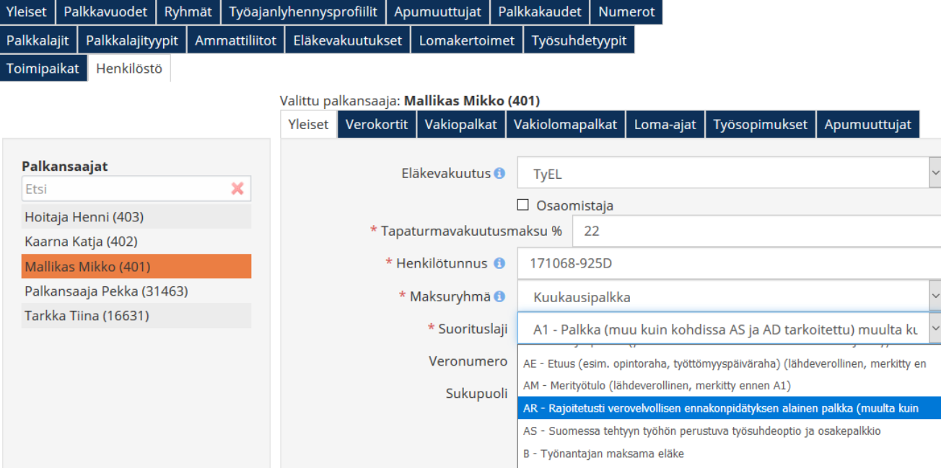Image resolution: width=941 pixels, height=468 pixels.
Task: Pick B - Työnantajan maksama eläke
Action: pyautogui.click(x=603, y=454)
